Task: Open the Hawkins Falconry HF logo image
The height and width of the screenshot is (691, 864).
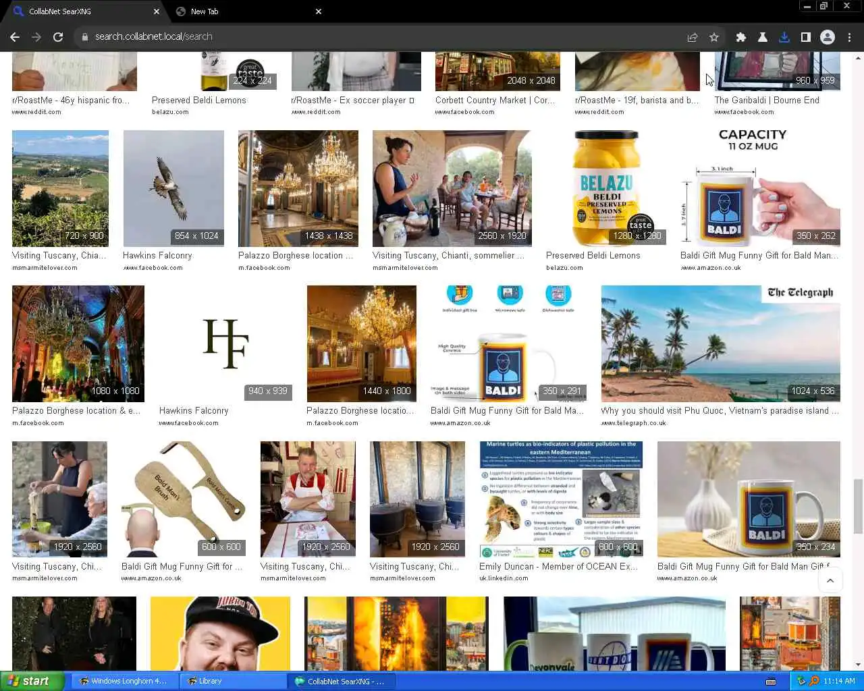Action: coord(225,343)
